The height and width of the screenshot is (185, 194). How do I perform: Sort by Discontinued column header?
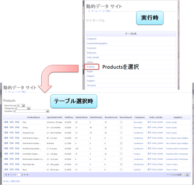coord(126,118)
